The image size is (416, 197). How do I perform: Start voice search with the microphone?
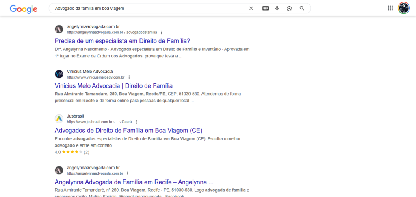tap(277, 8)
